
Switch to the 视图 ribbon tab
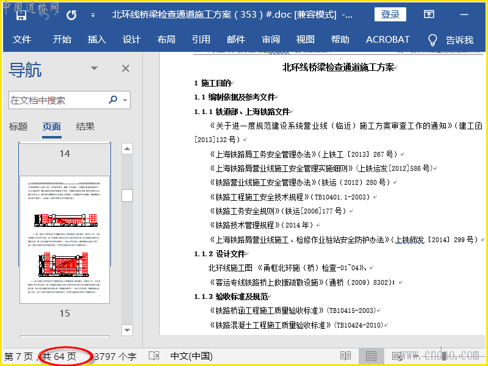pyautogui.click(x=306, y=40)
